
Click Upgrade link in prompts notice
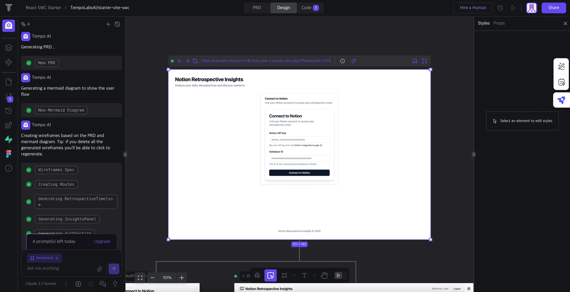(102, 241)
